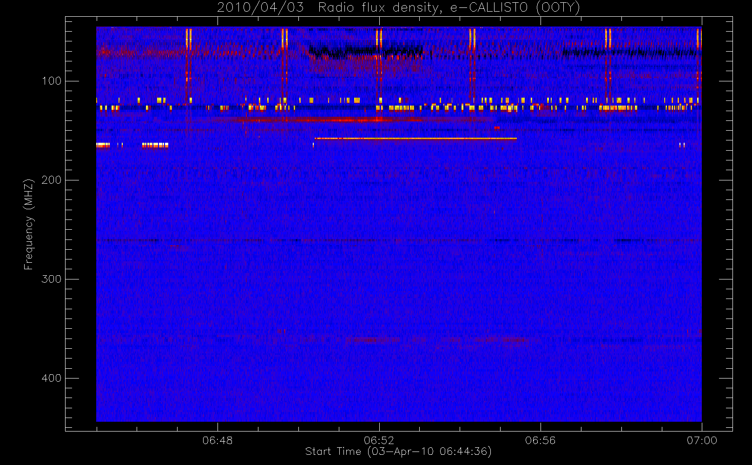Viewport: 752px width, 465px height.
Task: Select the 'Frequency (MHz)' y-axis label
Action: click(x=29, y=224)
